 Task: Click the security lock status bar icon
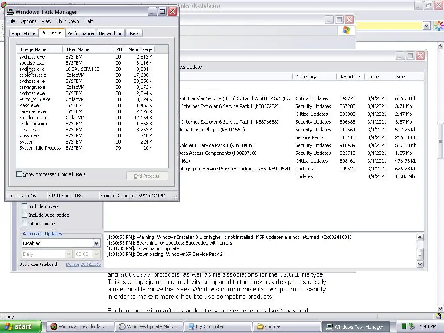click(439, 316)
